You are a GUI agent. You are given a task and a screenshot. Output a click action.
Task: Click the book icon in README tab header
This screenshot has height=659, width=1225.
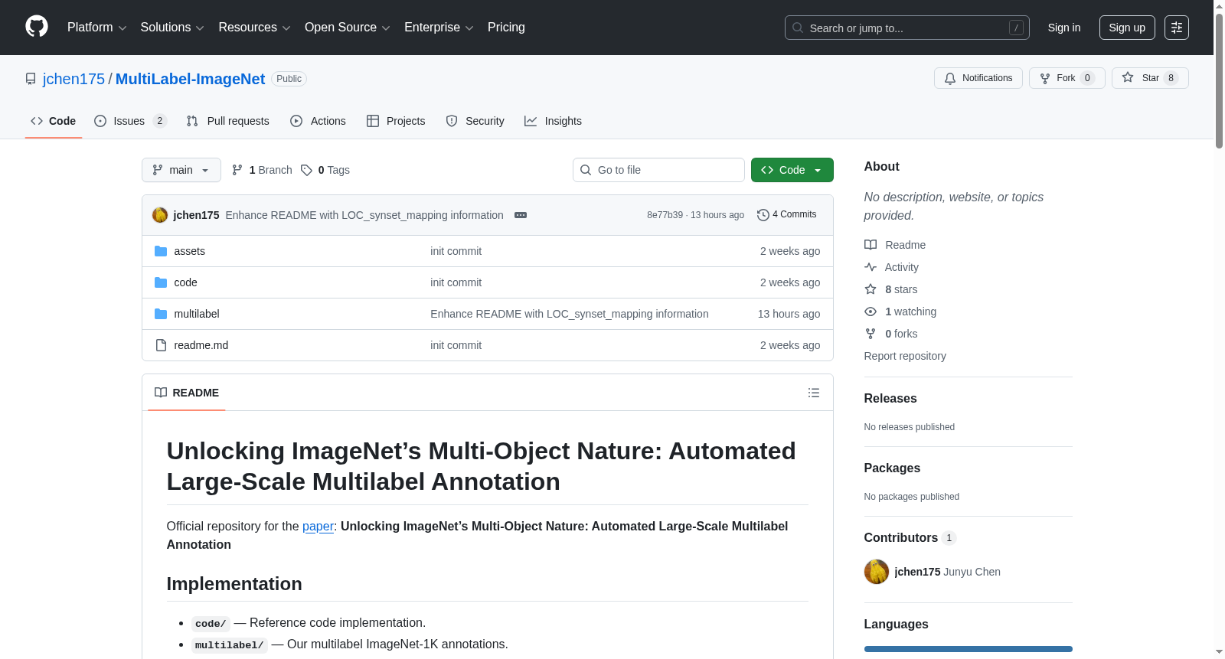pyautogui.click(x=161, y=393)
